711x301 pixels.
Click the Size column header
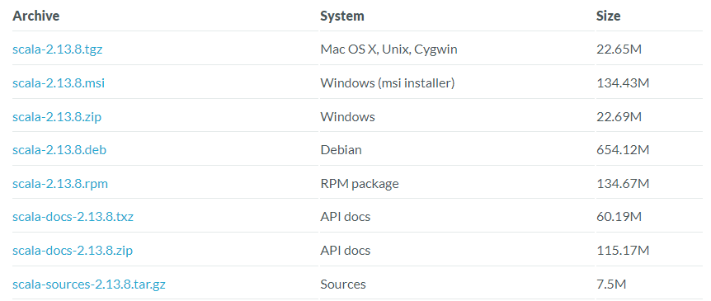click(x=609, y=16)
